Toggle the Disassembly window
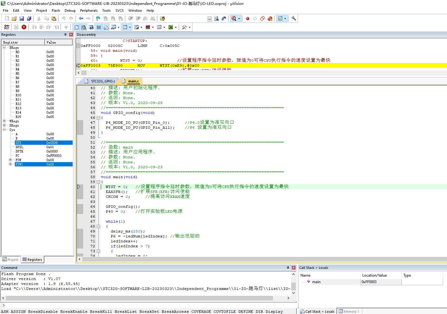Screen dimensions: 447x314 coord(83,27)
